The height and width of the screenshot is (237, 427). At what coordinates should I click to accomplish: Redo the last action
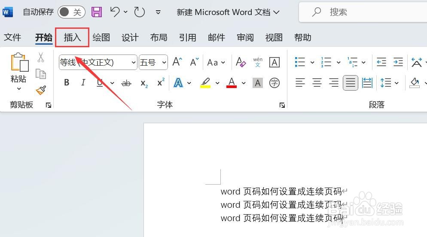click(140, 12)
